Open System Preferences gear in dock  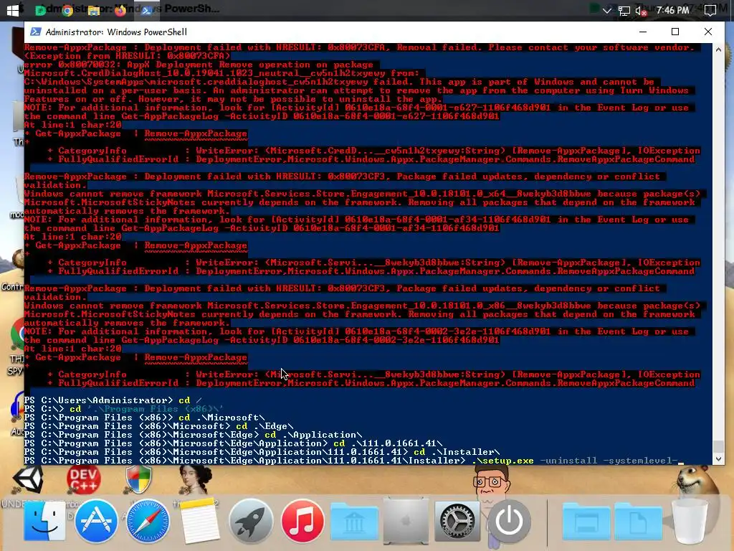point(457,521)
